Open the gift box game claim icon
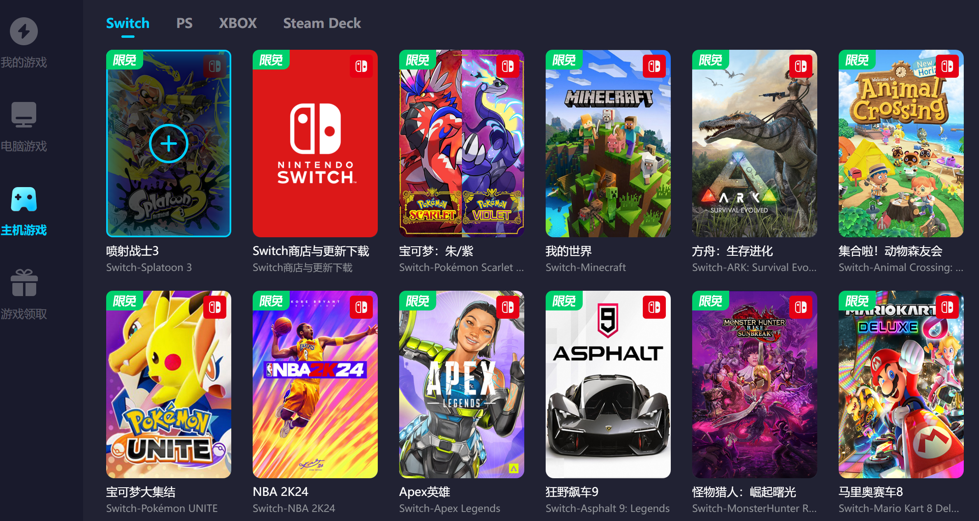Screen dimensions: 979x521 (x=24, y=283)
